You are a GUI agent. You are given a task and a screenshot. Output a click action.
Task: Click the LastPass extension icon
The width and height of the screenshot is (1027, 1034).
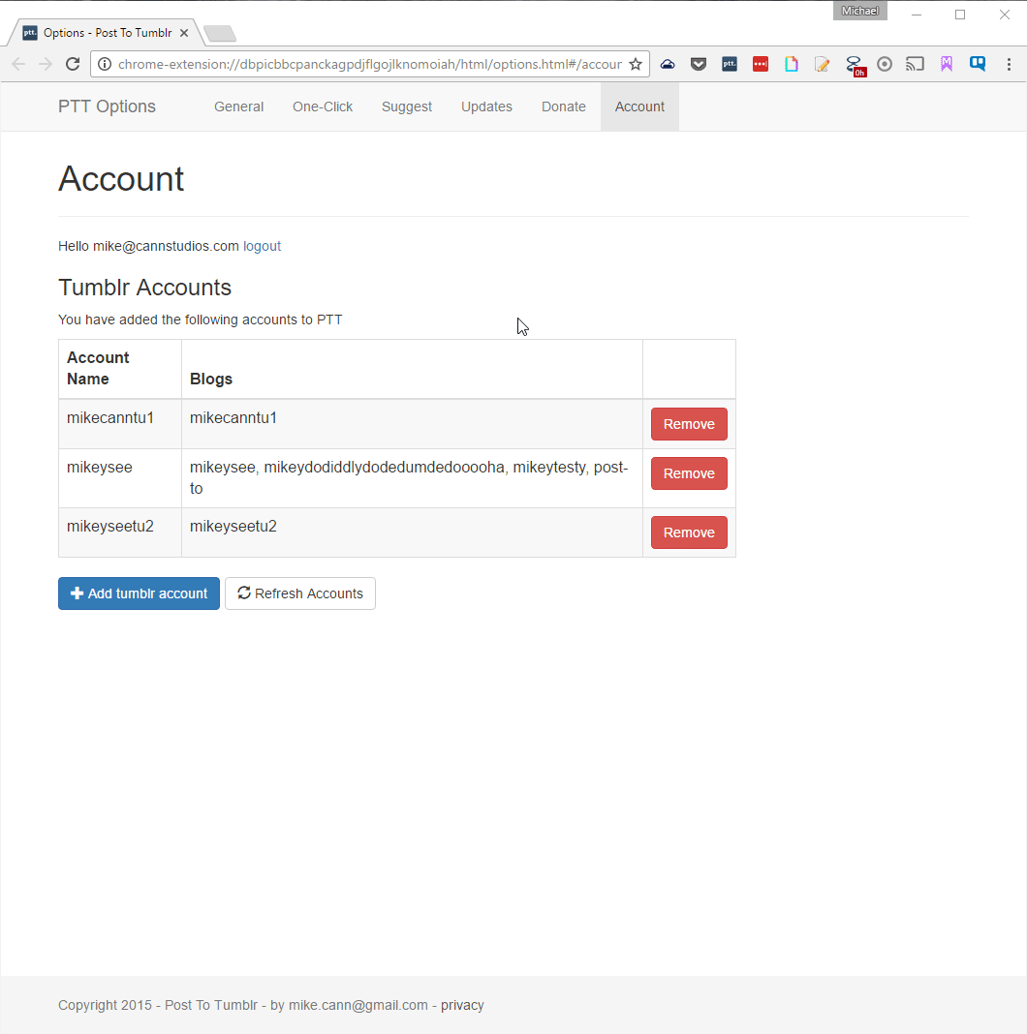coord(761,64)
